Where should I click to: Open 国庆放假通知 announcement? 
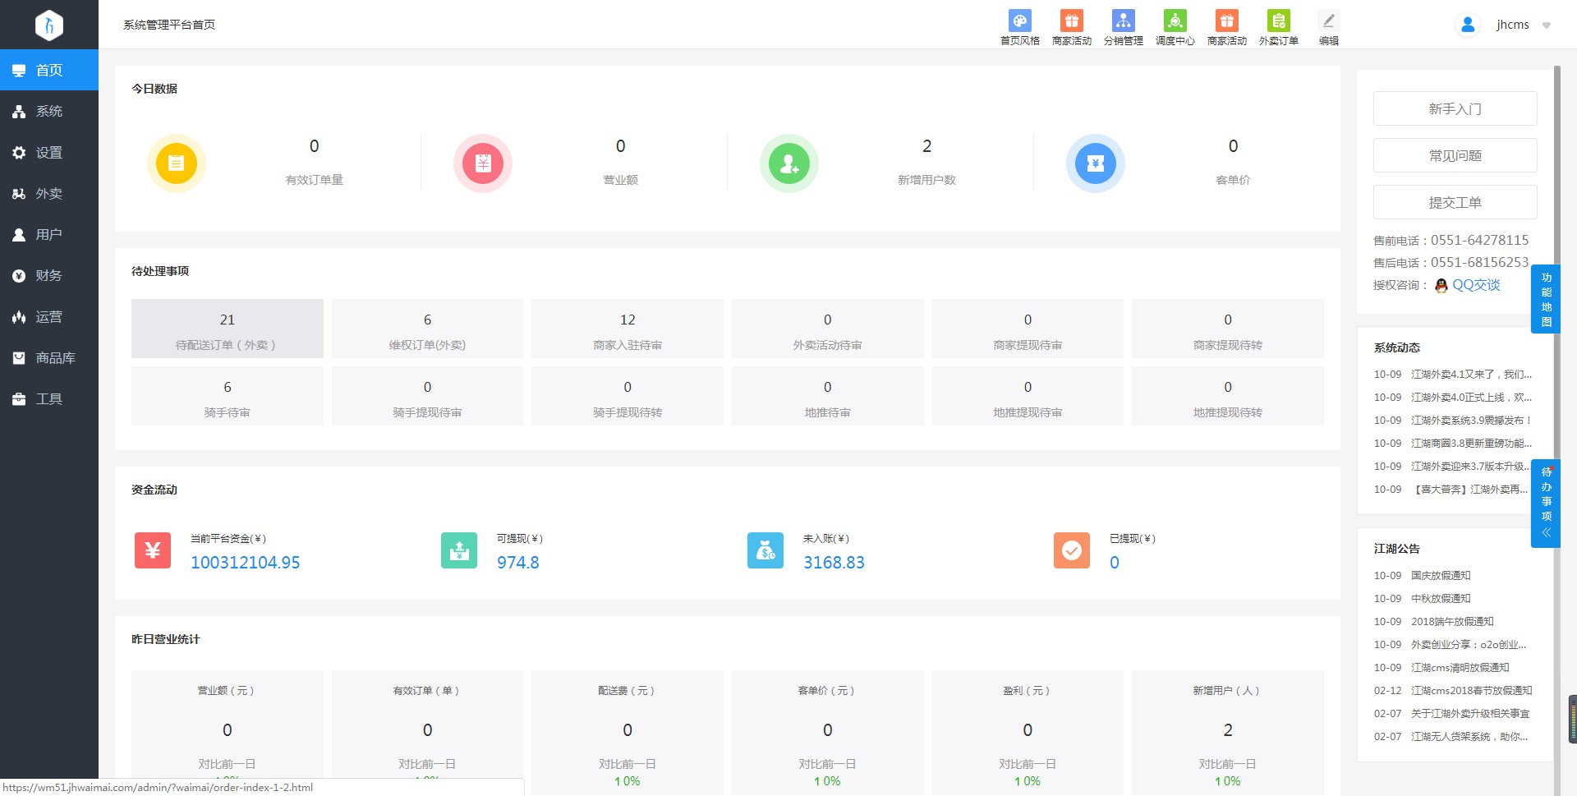pyautogui.click(x=1441, y=576)
